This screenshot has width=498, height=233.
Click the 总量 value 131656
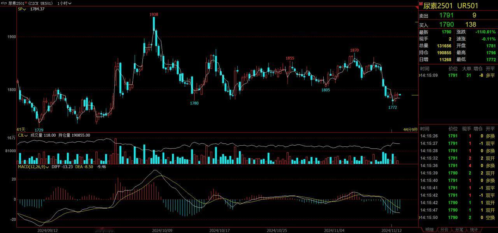[x=444, y=46]
